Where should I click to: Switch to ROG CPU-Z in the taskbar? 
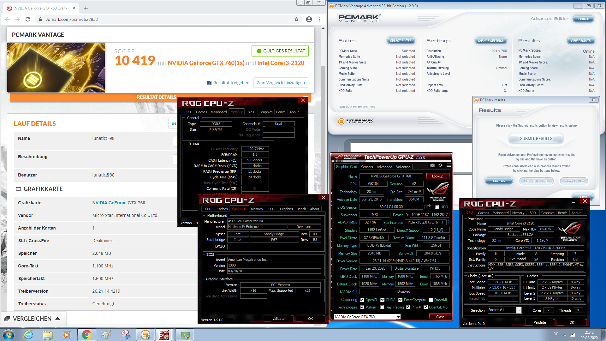point(163,335)
